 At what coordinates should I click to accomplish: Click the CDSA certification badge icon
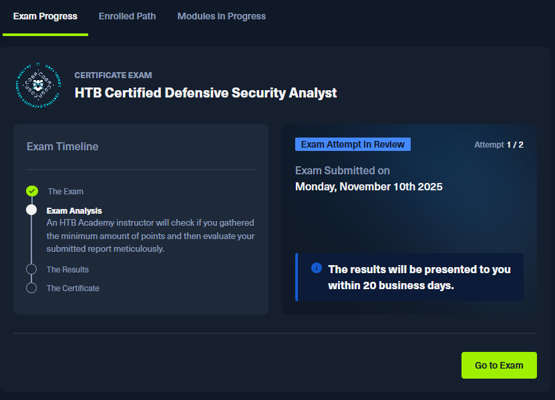point(37,85)
